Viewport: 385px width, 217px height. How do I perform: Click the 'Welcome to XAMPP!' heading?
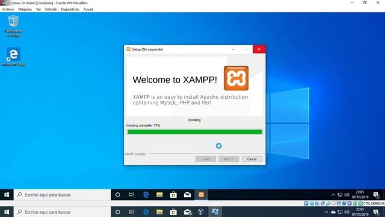click(175, 80)
